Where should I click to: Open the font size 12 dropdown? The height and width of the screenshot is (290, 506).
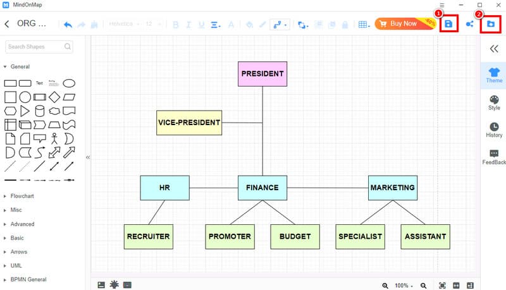click(x=153, y=24)
